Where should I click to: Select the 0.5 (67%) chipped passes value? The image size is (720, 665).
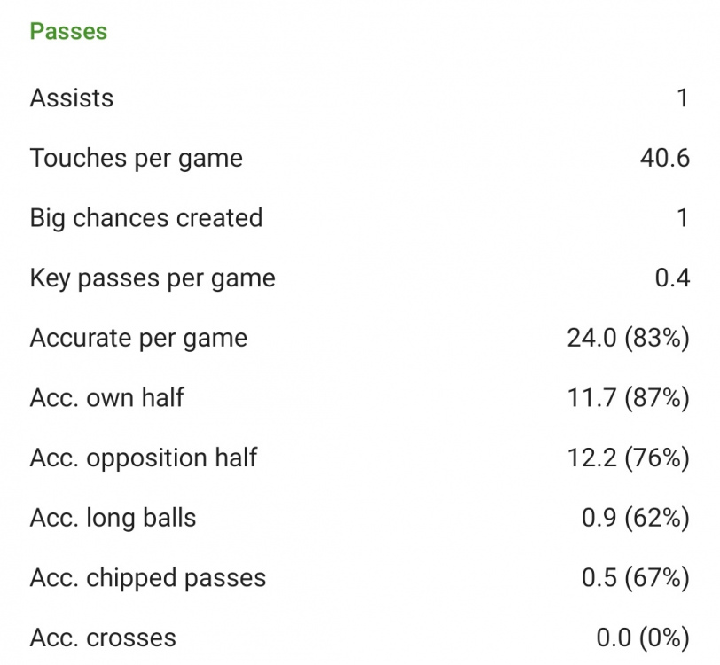point(636,578)
